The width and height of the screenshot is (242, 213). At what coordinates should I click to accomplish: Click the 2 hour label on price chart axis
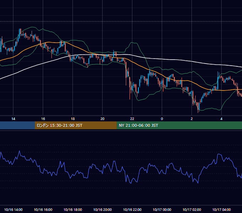click(192, 119)
